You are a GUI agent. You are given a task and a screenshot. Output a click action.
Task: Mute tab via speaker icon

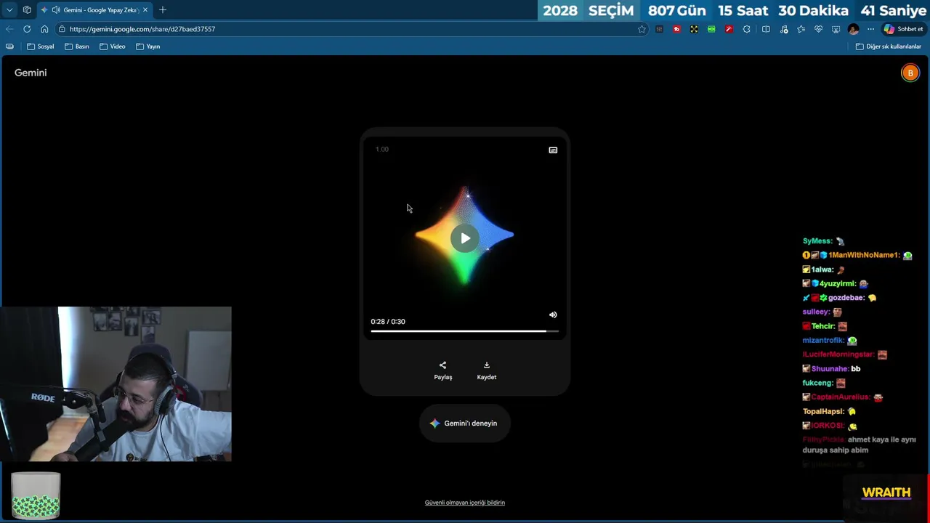(56, 9)
